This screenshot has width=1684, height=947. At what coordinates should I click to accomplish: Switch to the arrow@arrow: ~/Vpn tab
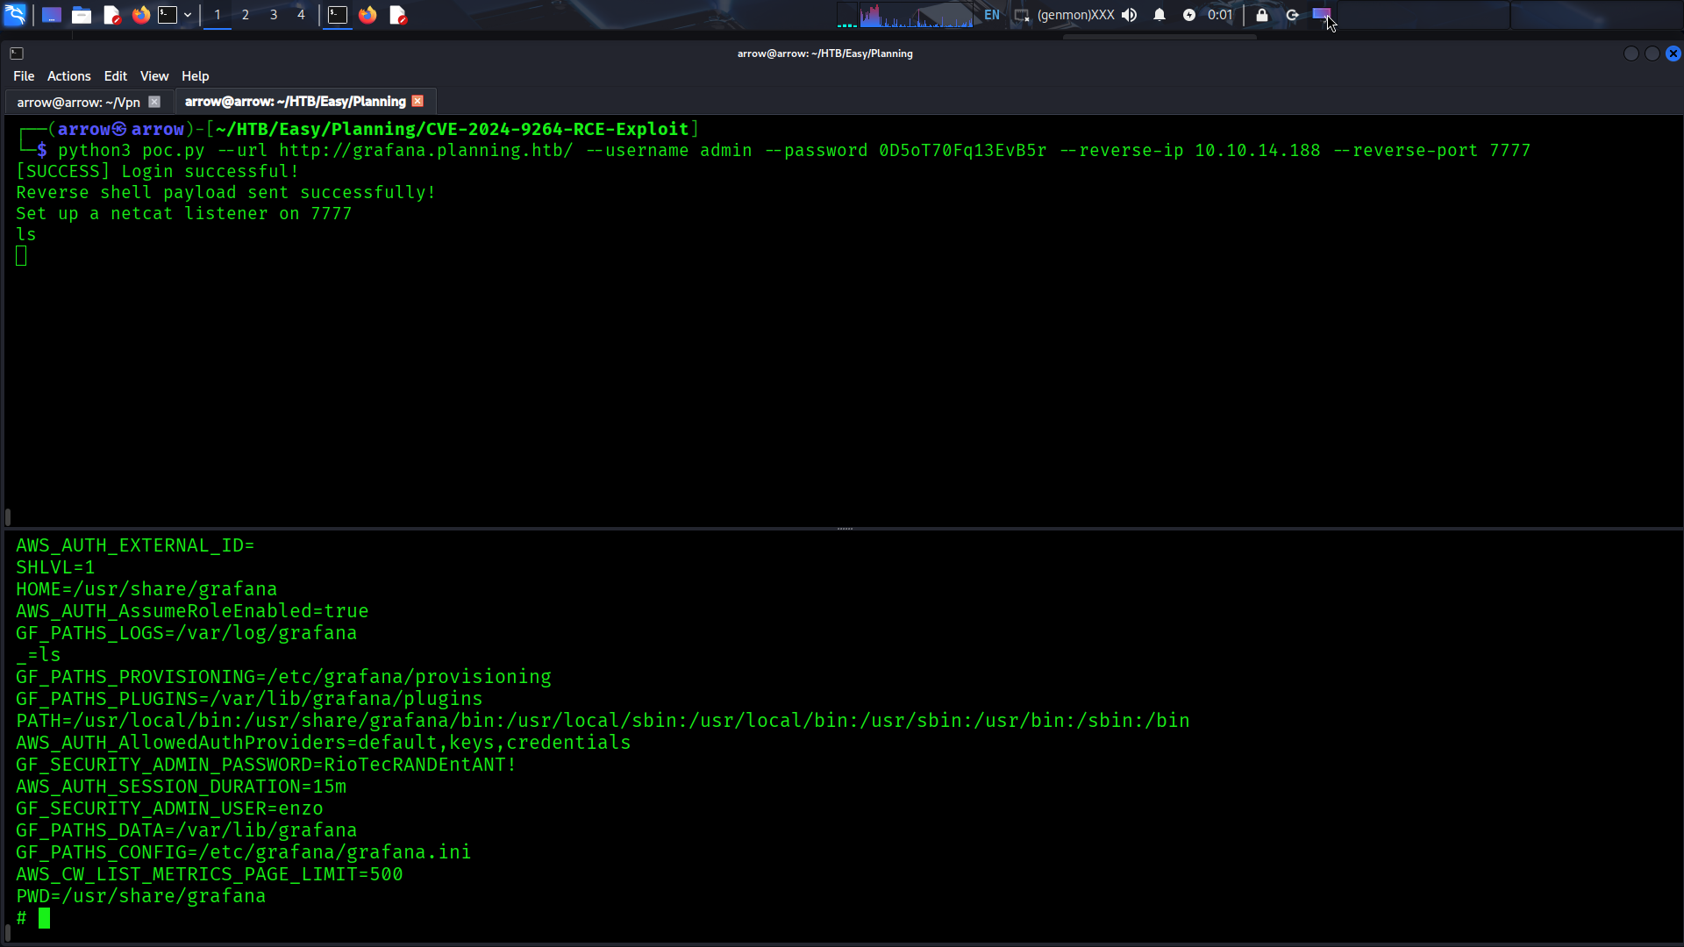point(79,102)
